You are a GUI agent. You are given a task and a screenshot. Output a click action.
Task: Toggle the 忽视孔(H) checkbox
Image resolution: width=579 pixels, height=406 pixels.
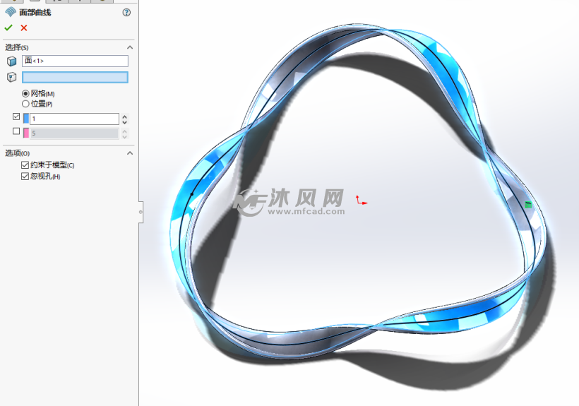click(25, 177)
